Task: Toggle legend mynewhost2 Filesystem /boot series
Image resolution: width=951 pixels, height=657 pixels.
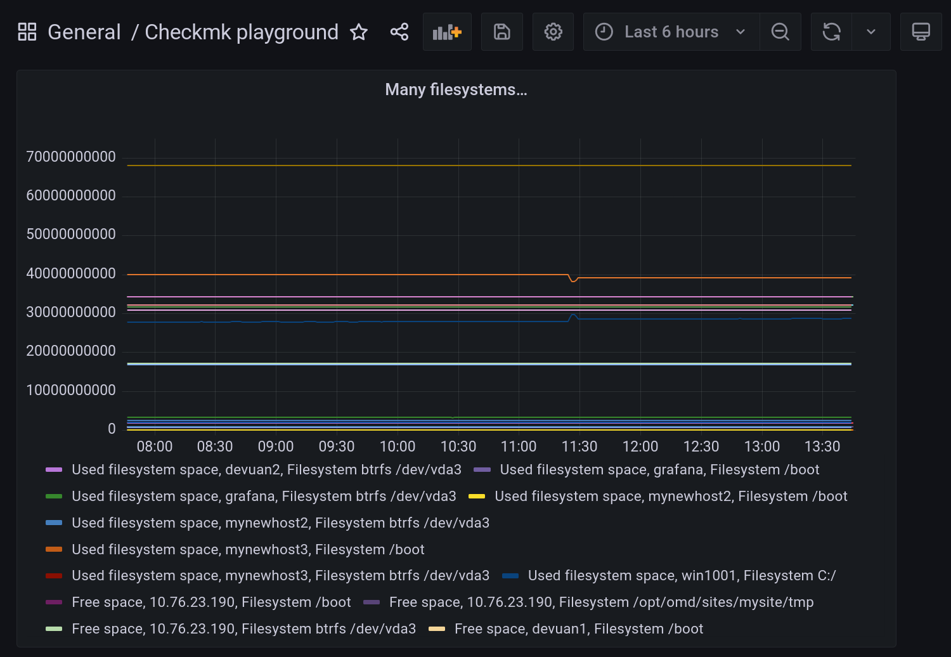Action: tap(671, 497)
